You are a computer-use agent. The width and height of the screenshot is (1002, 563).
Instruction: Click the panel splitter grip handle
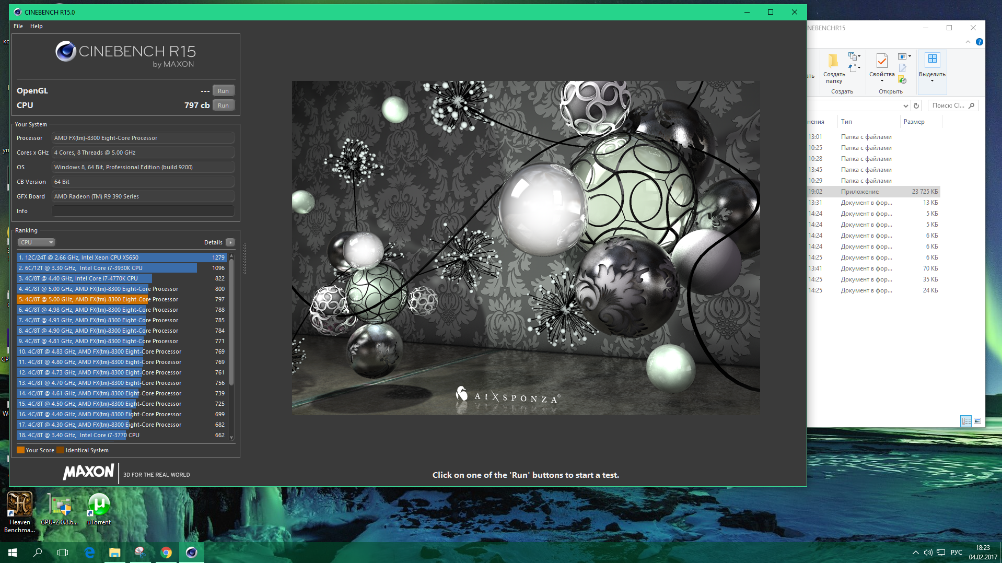(244, 259)
